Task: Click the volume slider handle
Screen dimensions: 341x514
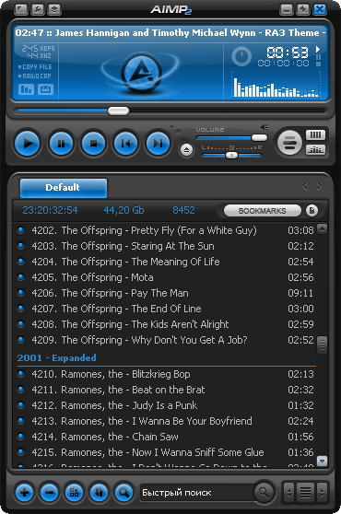Action: click(259, 138)
